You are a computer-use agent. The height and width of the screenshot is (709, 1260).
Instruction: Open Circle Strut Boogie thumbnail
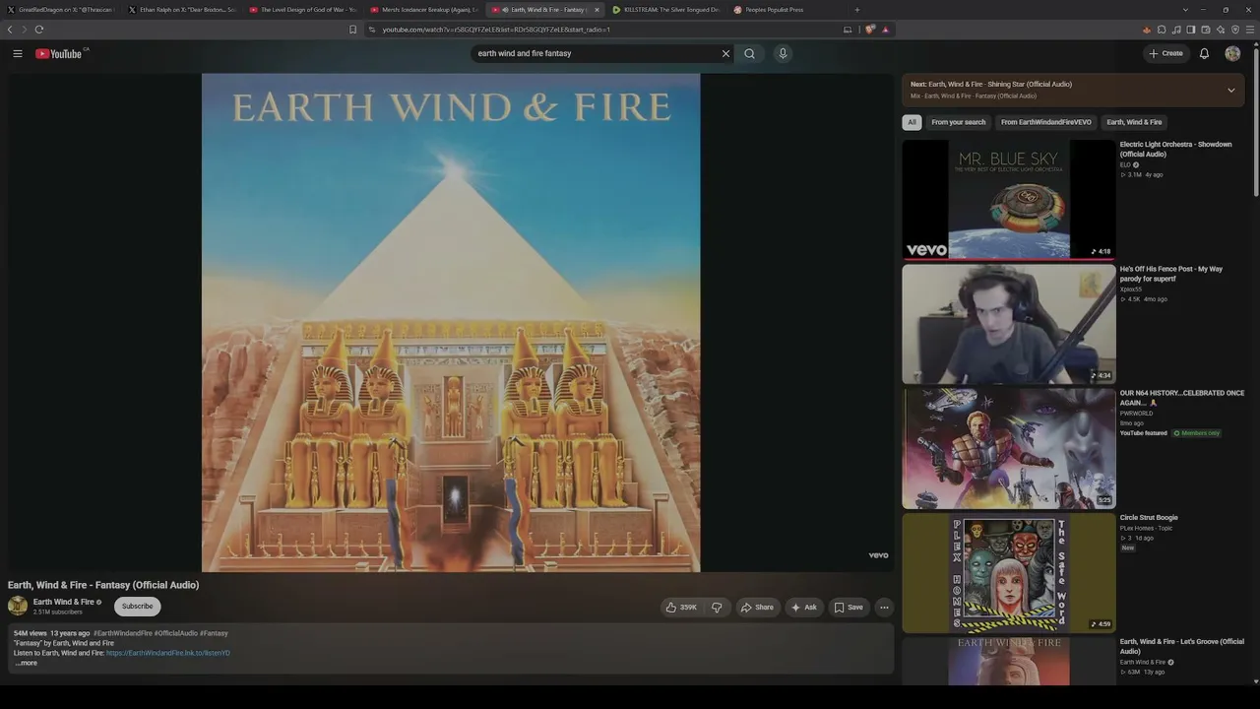click(x=1009, y=573)
